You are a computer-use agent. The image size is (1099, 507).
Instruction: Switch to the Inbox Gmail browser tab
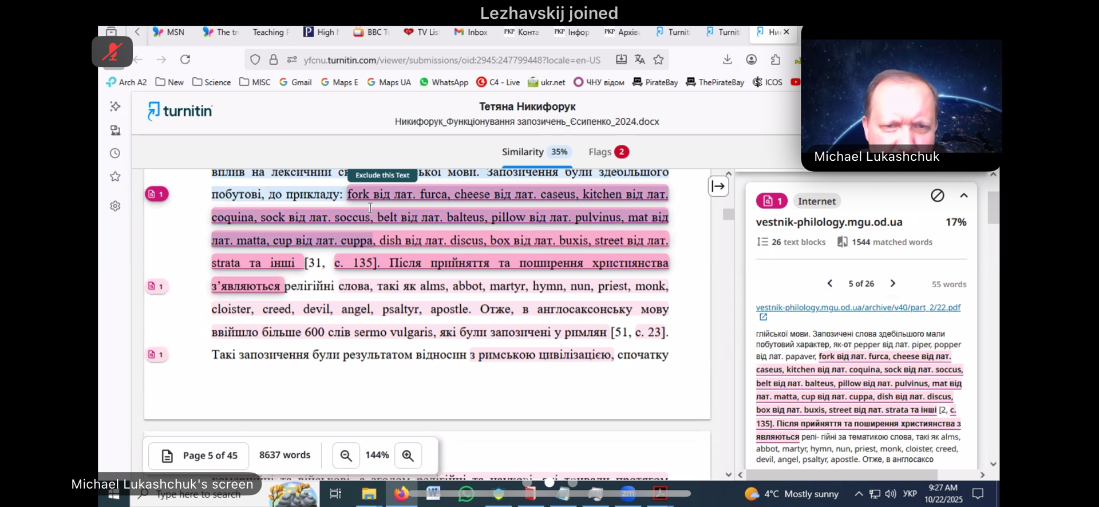coord(471,32)
